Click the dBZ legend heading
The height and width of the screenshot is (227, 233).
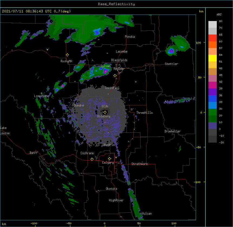coord(219,15)
